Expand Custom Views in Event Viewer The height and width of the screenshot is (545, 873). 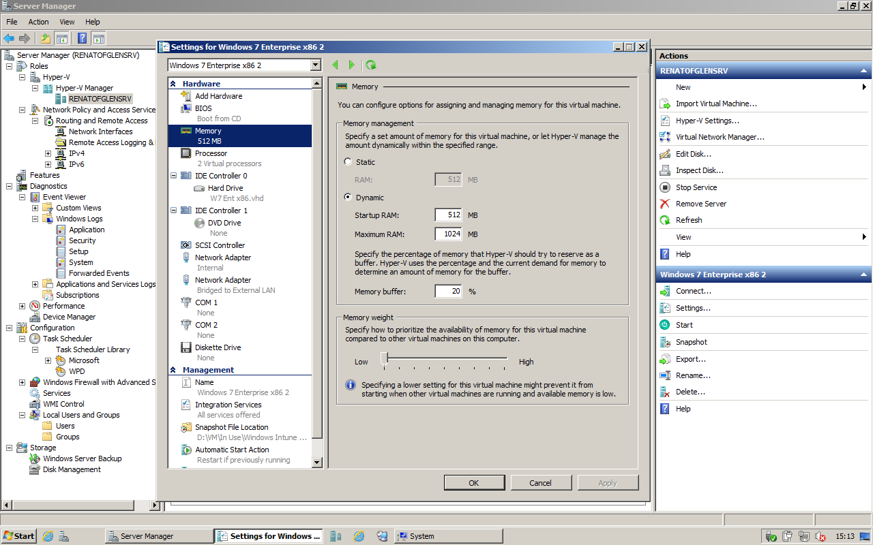[35, 208]
